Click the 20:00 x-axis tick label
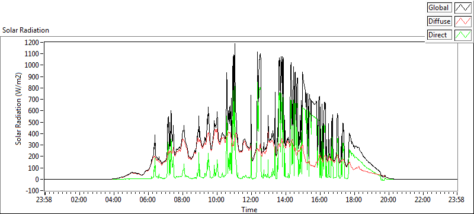Screen dimensions: 474x214 tap(388, 200)
